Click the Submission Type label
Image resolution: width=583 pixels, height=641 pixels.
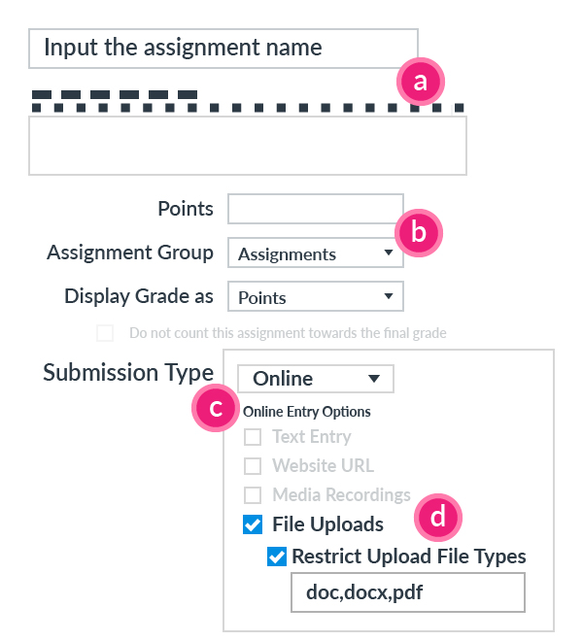point(127,373)
